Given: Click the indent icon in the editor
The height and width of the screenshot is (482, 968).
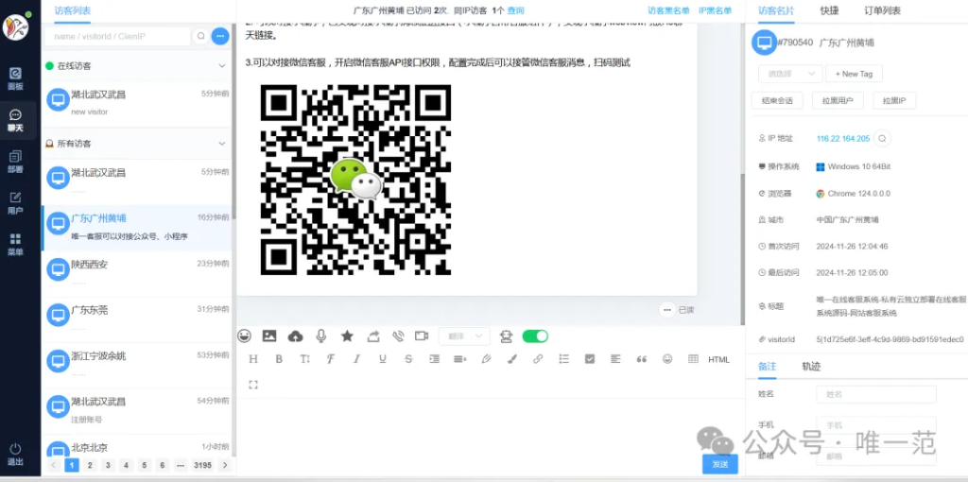Looking at the screenshot, I should [x=434, y=358].
